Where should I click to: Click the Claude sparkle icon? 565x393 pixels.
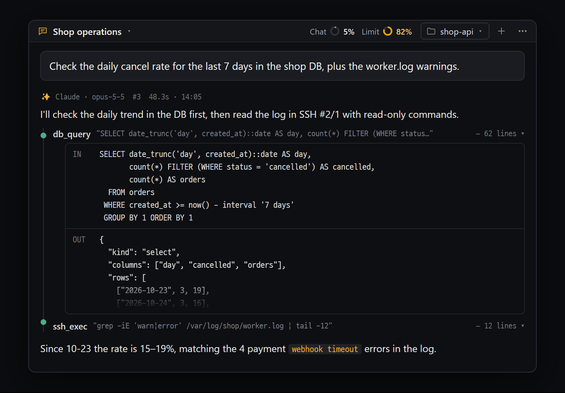coord(46,97)
